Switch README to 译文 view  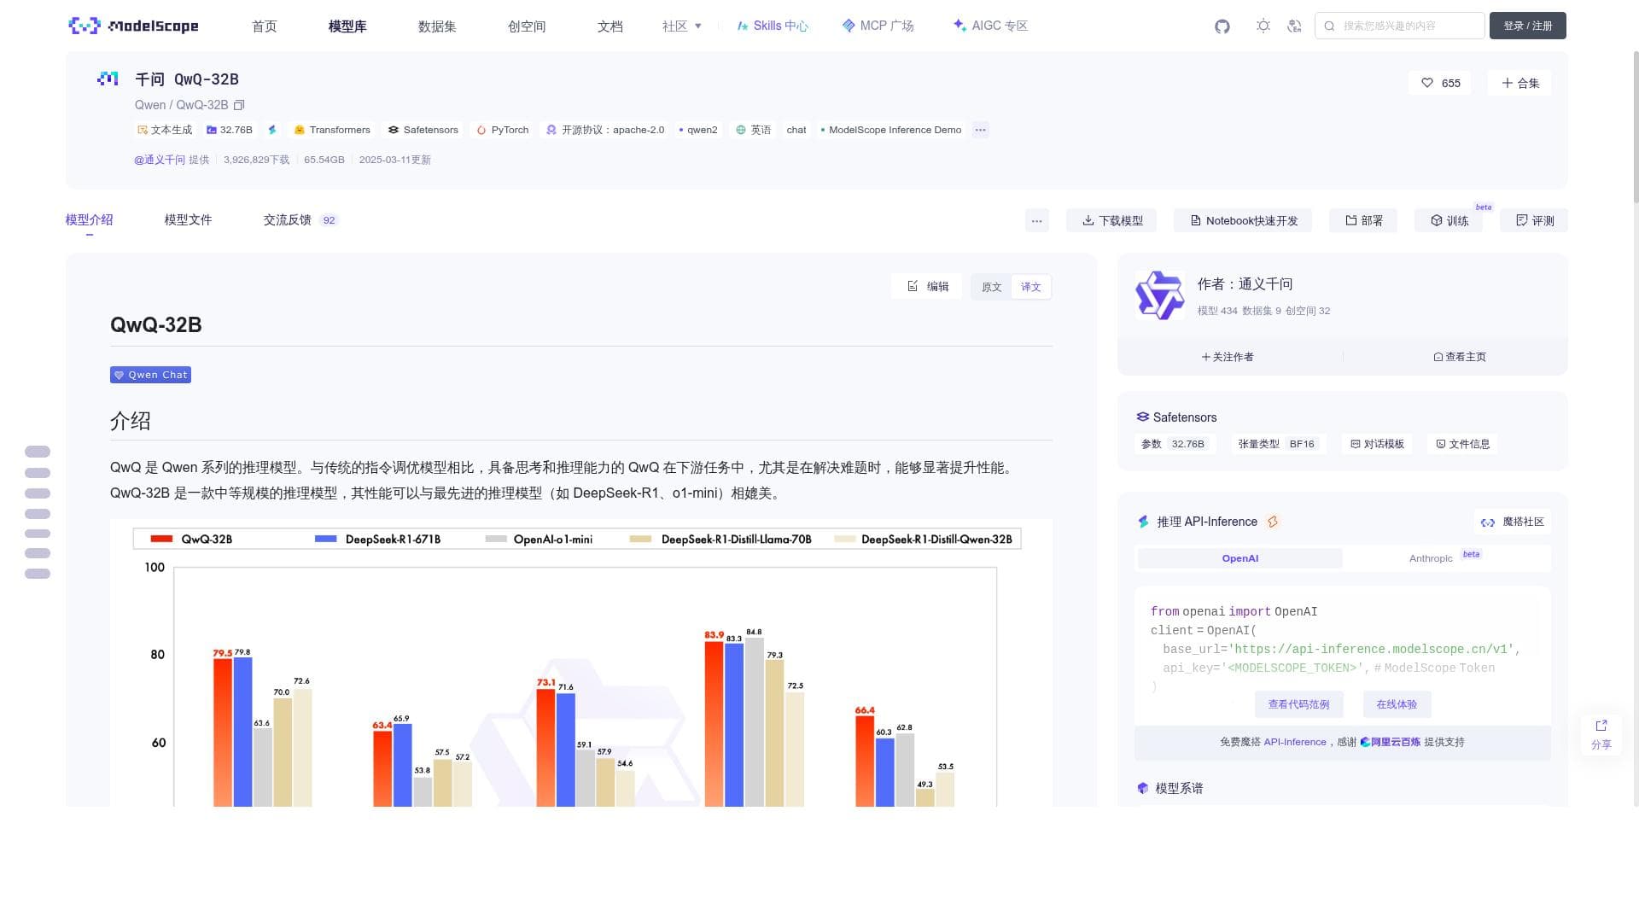[x=1031, y=287]
